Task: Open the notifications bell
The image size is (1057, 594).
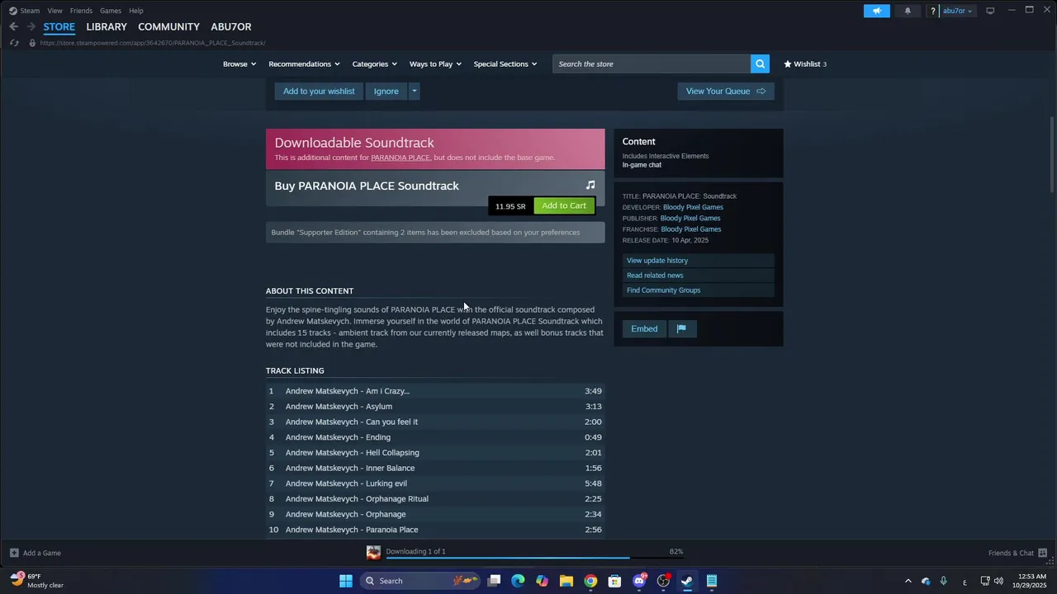Action: (x=908, y=11)
